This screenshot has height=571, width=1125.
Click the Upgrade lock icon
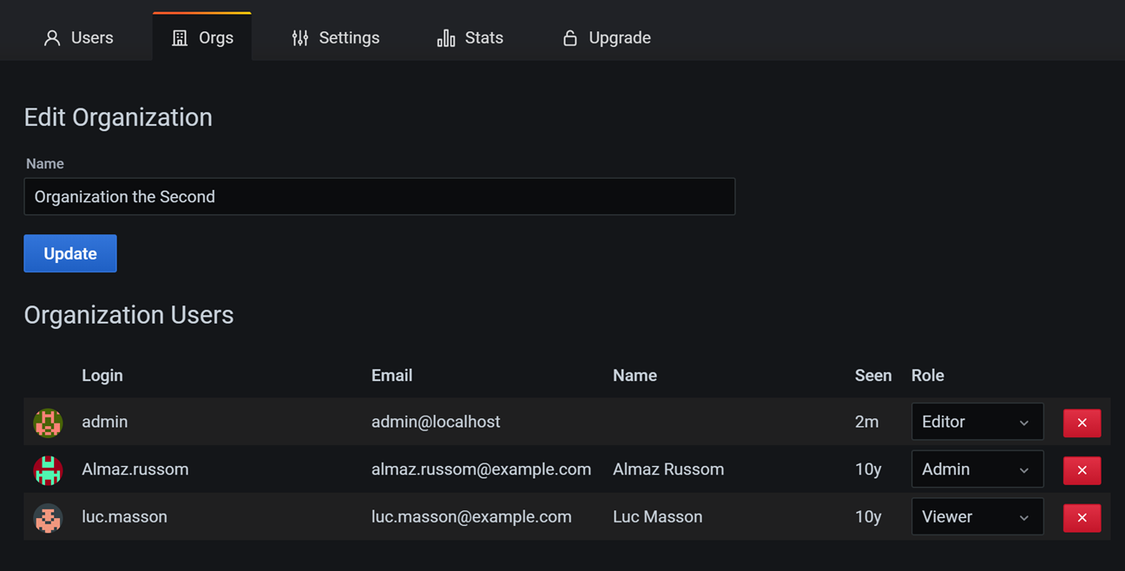tap(570, 37)
